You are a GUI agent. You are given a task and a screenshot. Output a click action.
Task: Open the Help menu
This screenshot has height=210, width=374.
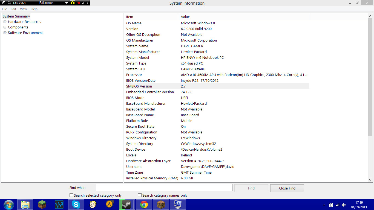34,9
